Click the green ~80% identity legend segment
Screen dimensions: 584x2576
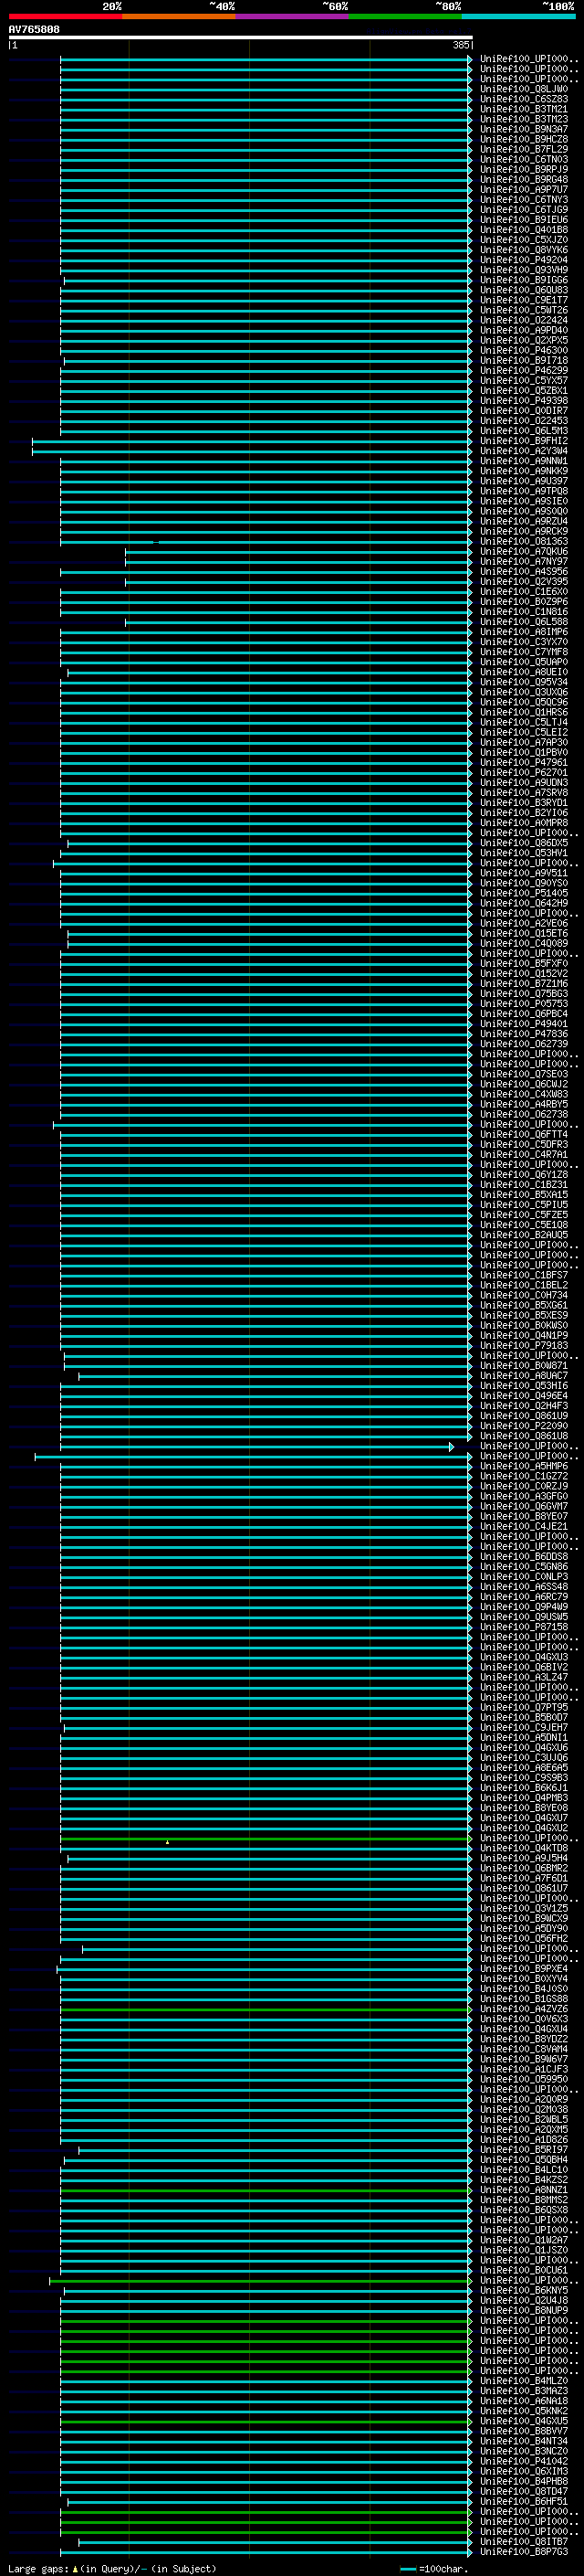point(404,16)
